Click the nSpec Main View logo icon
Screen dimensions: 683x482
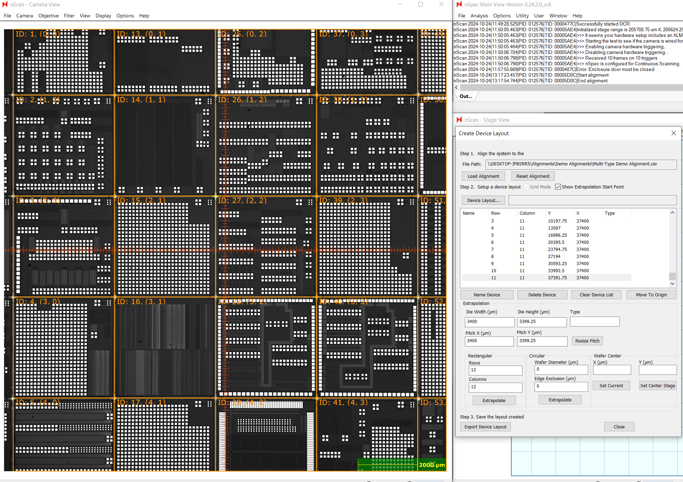459,5
